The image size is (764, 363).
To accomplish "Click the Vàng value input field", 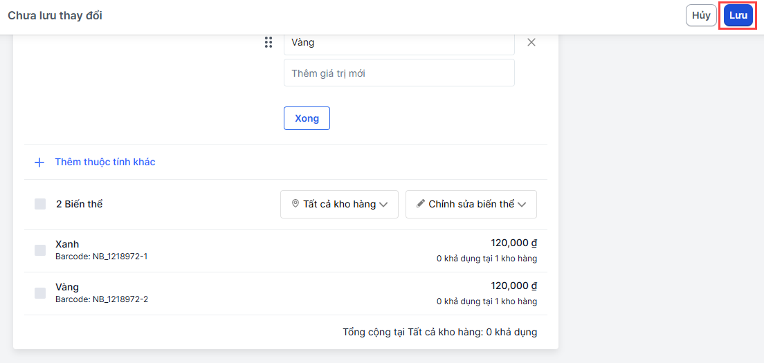I will (x=399, y=43).
